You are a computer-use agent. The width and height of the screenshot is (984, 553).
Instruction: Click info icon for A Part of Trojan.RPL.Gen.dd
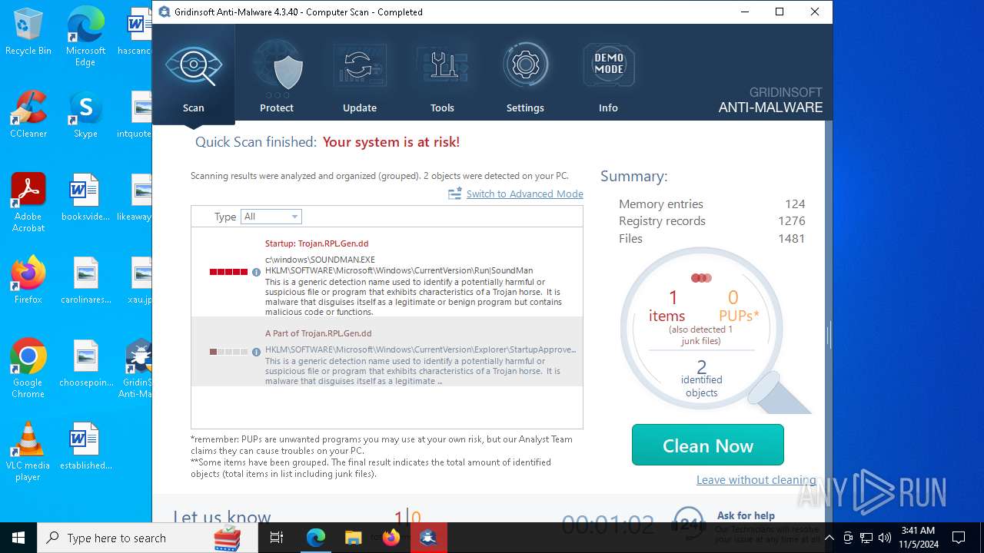coord(257,352)
